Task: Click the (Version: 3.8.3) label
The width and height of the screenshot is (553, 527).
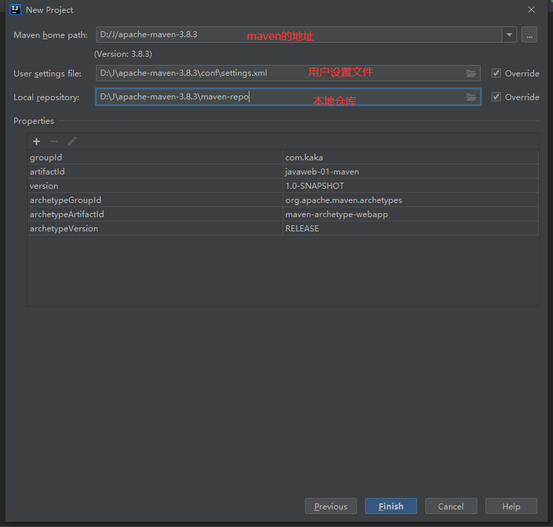Action: (123, 54)
